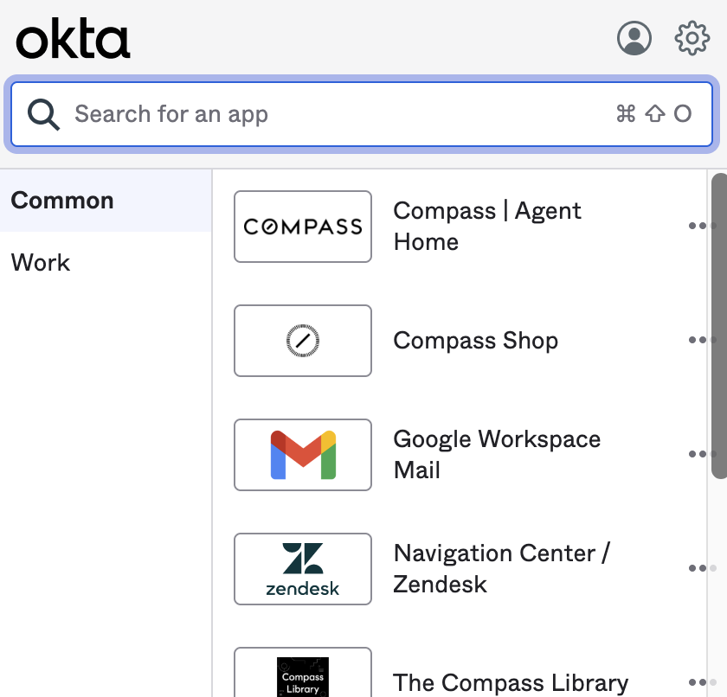
Task: Click the Compass | Agent Home link
Action: click(486, 226)
